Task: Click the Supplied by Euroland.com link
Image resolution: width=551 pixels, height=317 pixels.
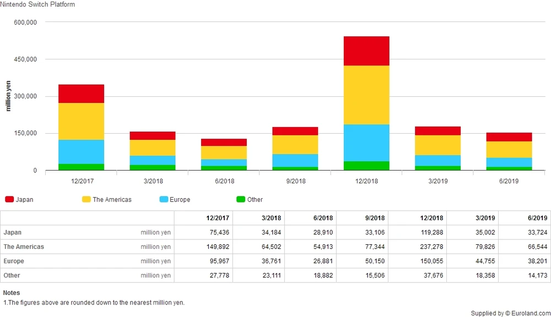Action: click(x=509, y=313)
